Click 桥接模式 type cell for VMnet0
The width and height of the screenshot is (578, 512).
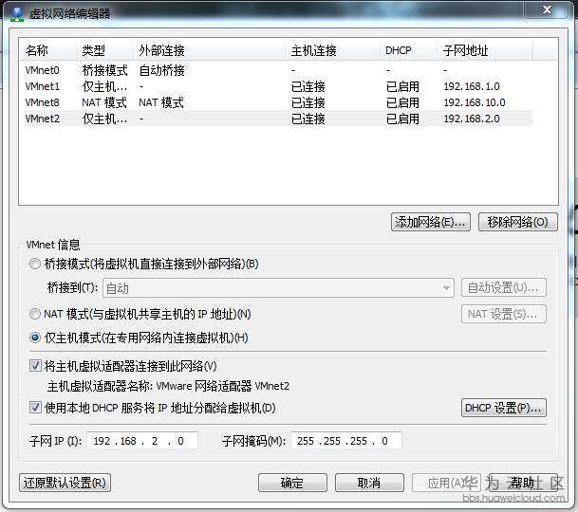[x=105, y=70]
